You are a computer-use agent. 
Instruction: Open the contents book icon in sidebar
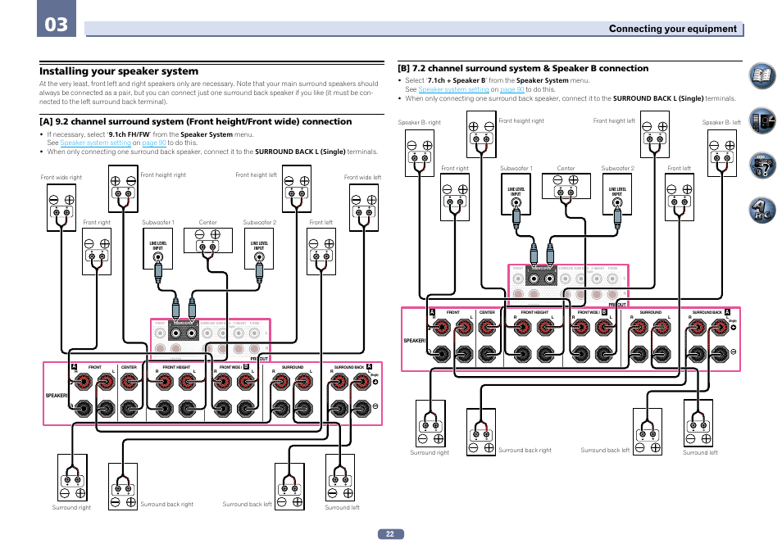[x=762, y=76]
